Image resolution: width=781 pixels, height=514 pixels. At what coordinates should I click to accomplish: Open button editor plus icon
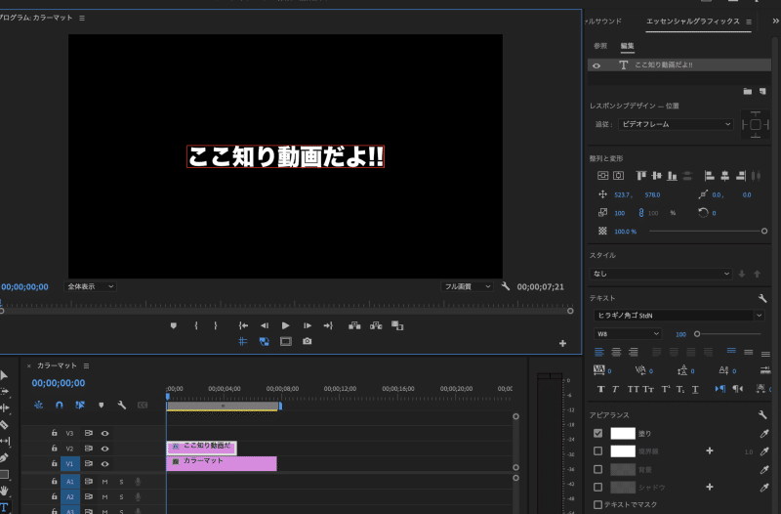(563, 343)
